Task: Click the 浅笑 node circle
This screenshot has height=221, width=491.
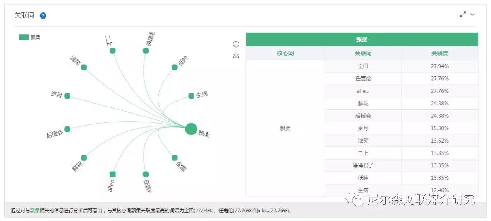Action: coord(84,67)
